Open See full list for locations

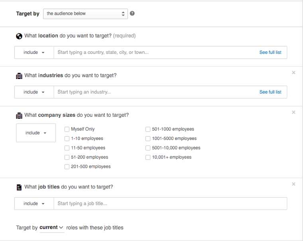270,53
